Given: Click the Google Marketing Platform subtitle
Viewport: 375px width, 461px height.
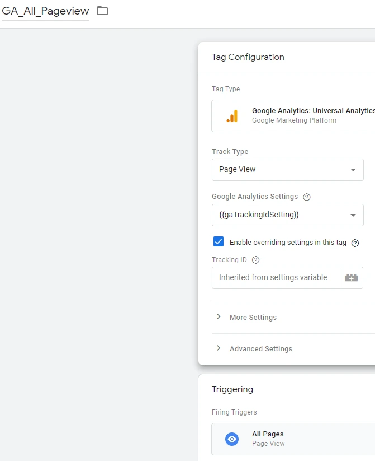Looking at the screenshot, I should pos(294,120).
